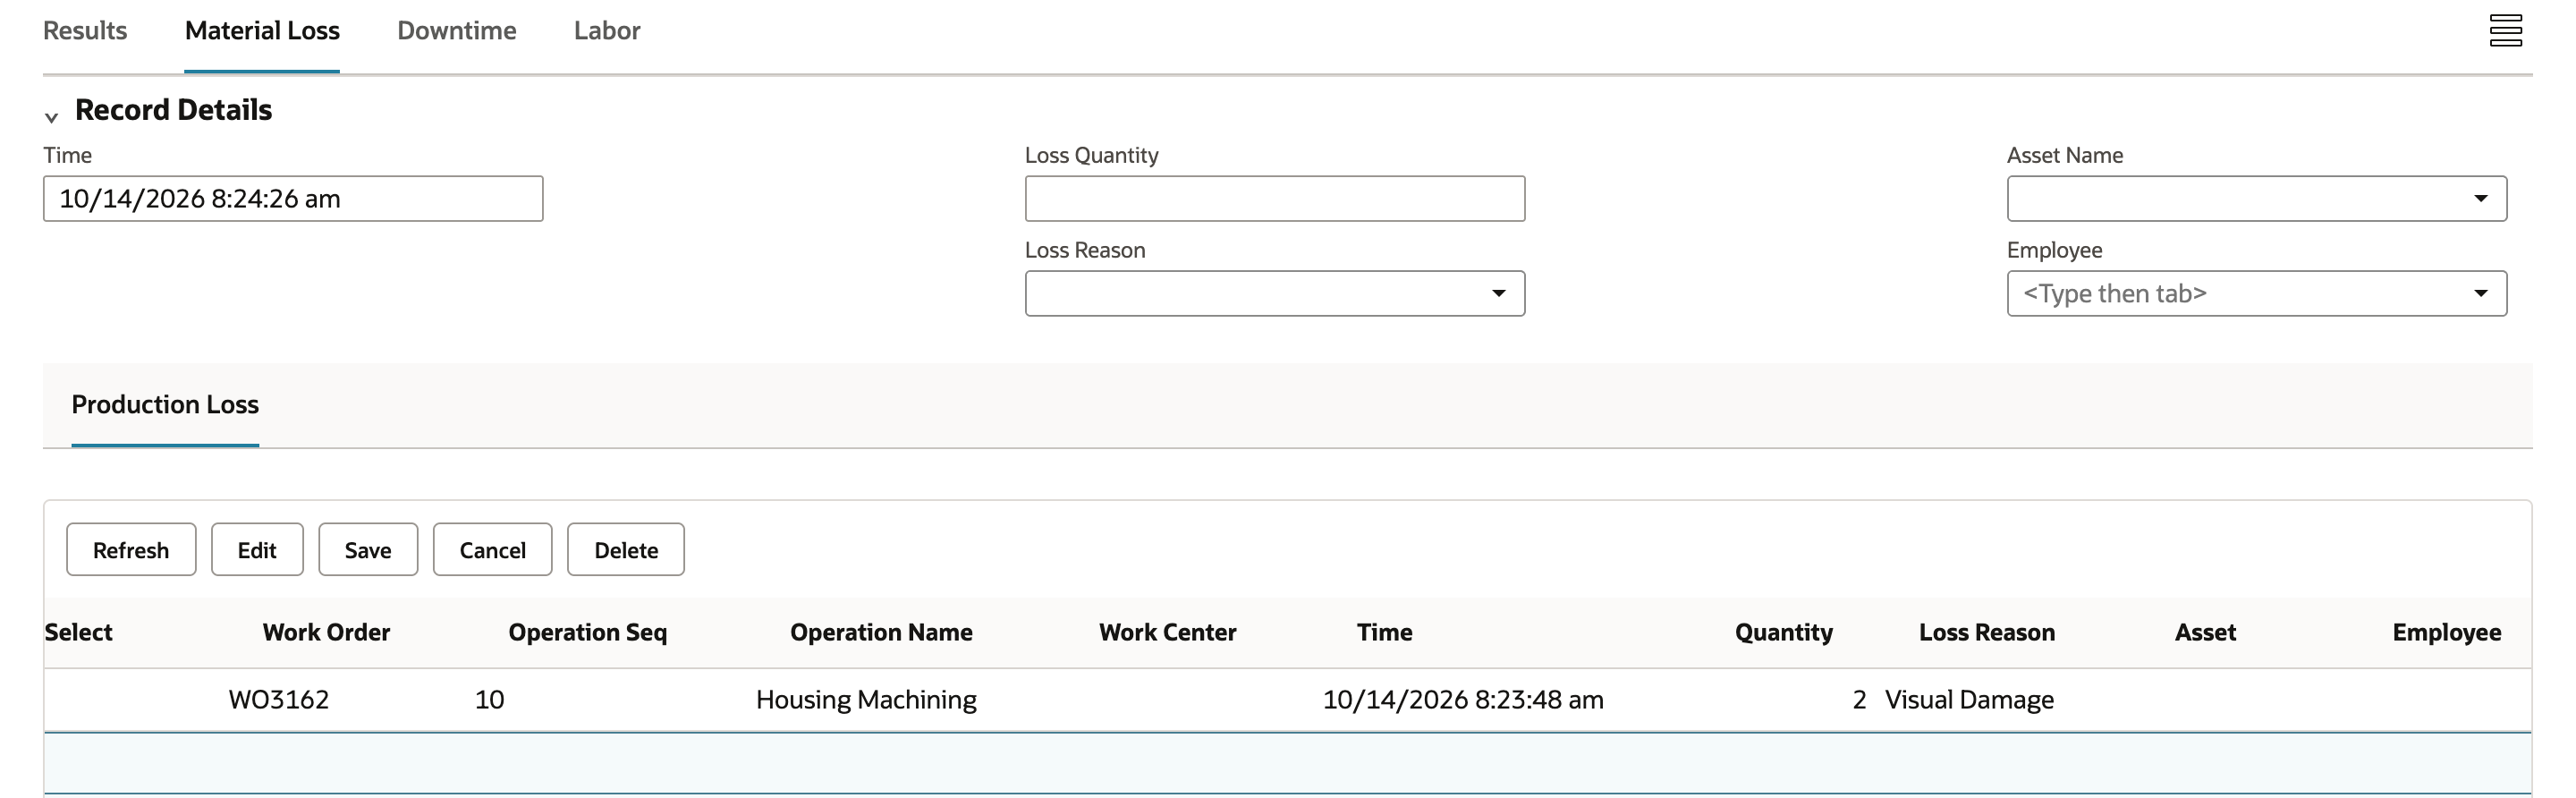Click the Select column header
This screenshot has width=2576, height=798.
click(78, 632)
